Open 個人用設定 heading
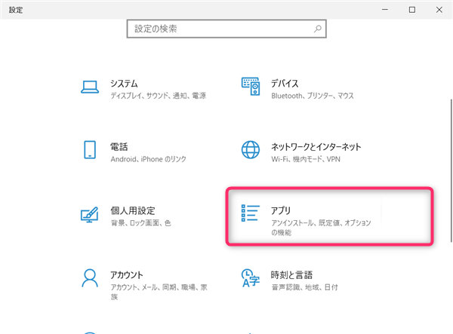453x334 pixels. pyautogui.click(x=133, y=210)
